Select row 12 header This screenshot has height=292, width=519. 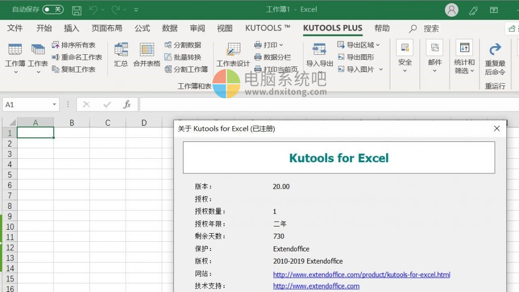pyautogui.click(x=10, y=247)
